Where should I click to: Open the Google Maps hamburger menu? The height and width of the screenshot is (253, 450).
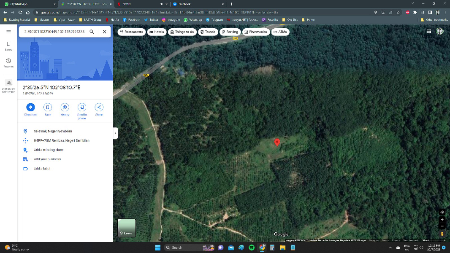(x=8, y=32)
